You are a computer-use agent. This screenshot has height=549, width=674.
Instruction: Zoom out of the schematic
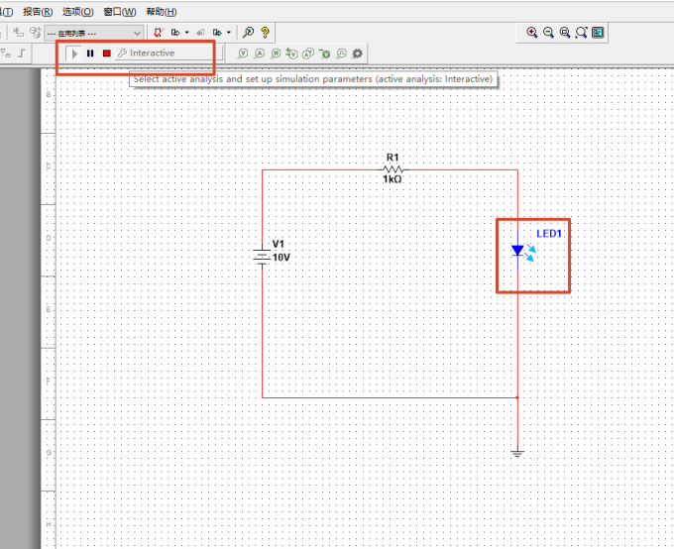tap(548, 33)
